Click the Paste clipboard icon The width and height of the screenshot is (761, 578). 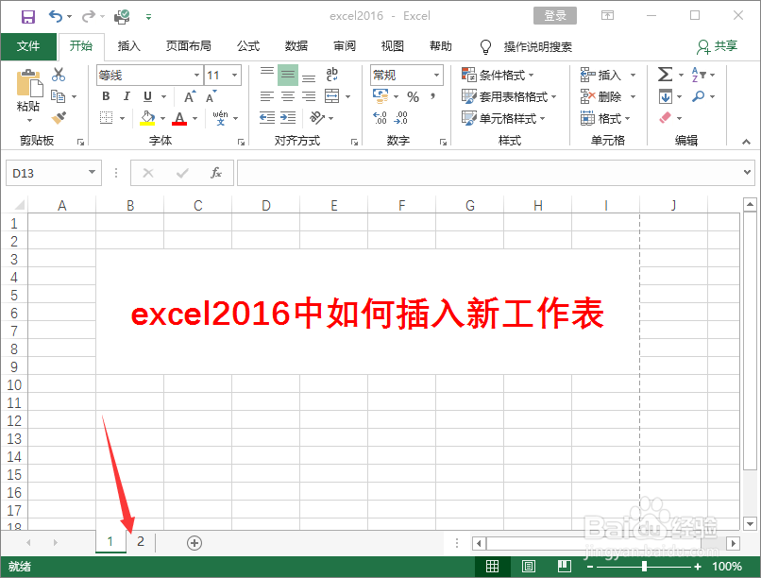tap(29, 83)
